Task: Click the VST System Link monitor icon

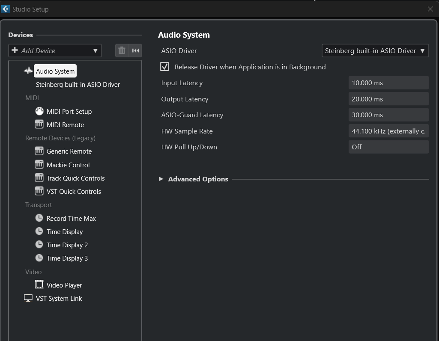Action: tap(28, 298)
